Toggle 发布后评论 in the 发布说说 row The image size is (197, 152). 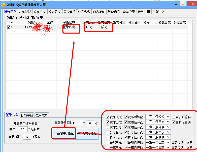click(x=126, y=117)
